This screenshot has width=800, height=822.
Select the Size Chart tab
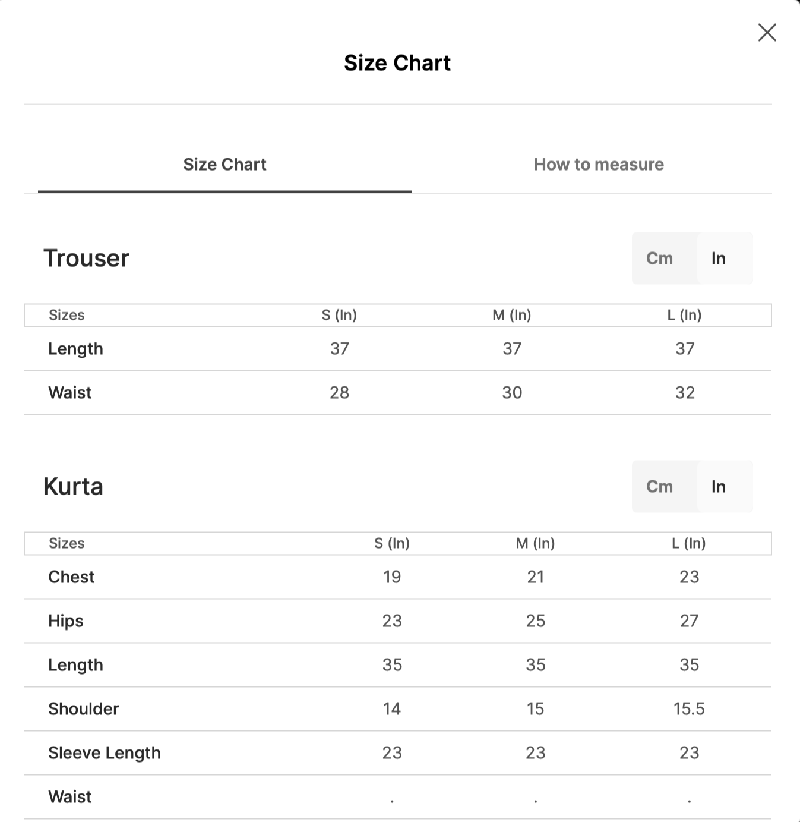pyautogui.click(x=224, y=165)
